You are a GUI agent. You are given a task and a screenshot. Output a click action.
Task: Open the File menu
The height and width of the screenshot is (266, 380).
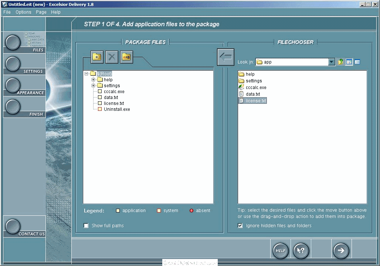click(x=7, y=12)
